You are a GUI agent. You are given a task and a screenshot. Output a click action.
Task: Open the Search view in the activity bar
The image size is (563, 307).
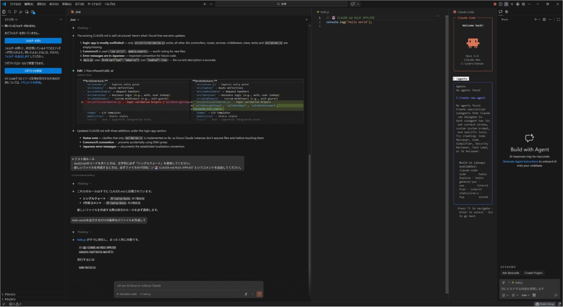[10, 12]
